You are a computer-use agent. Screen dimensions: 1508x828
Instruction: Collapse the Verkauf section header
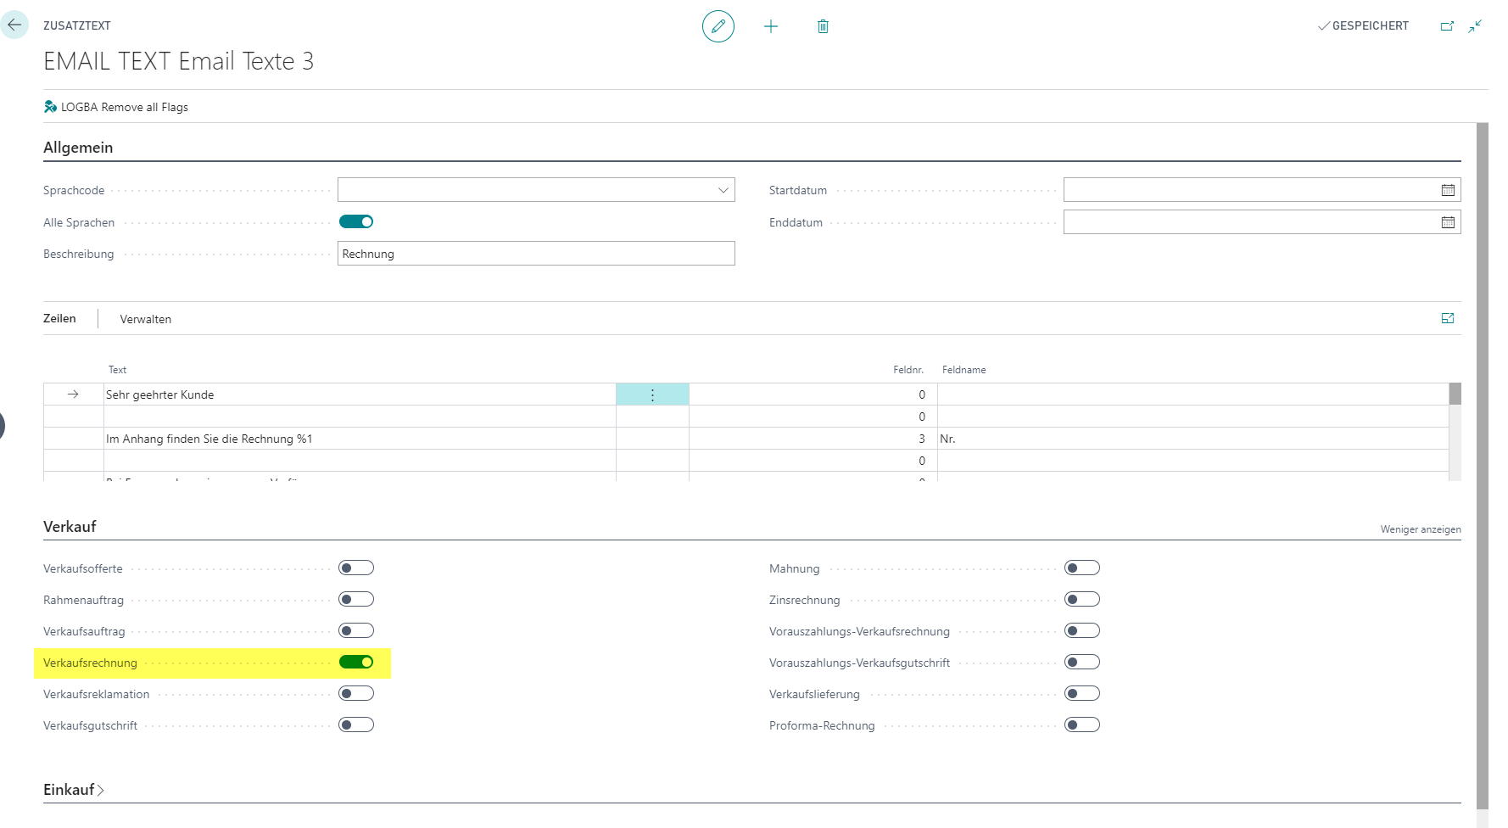70,527
